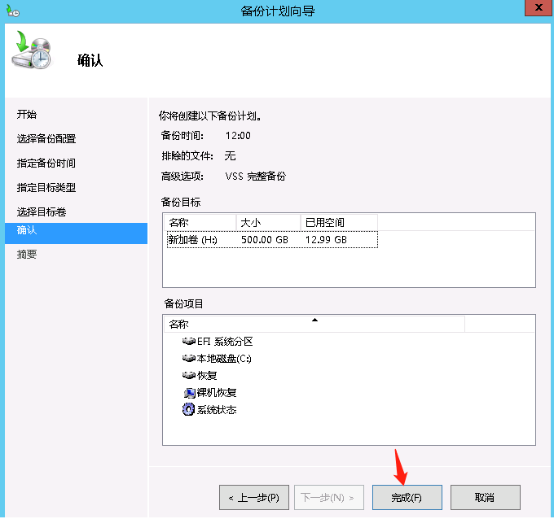Screen dimensions: 554x519
Task: Select the 裸机恢复 item text
Action: (x=217, y=392)
